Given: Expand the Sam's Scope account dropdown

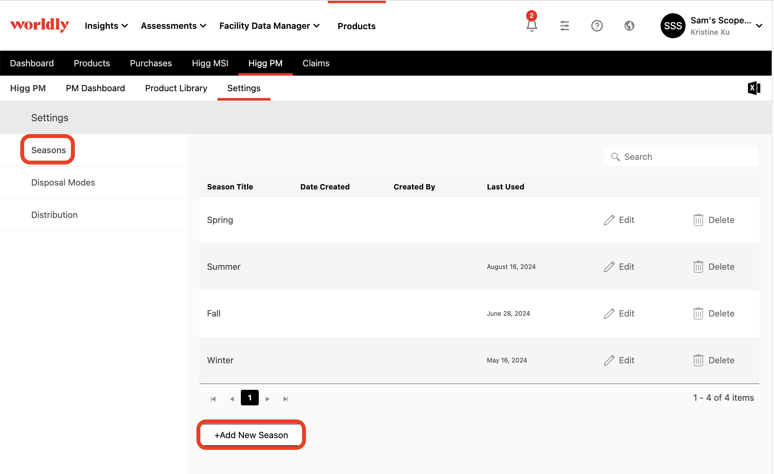Looking at the screenshot, I should click(x=759, y=26).
